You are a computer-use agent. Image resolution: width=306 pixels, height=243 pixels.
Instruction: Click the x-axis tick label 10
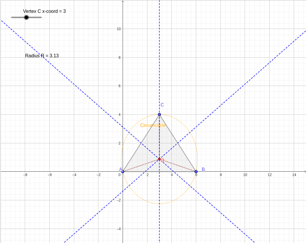pyautogui.click(x=245, y=175)
